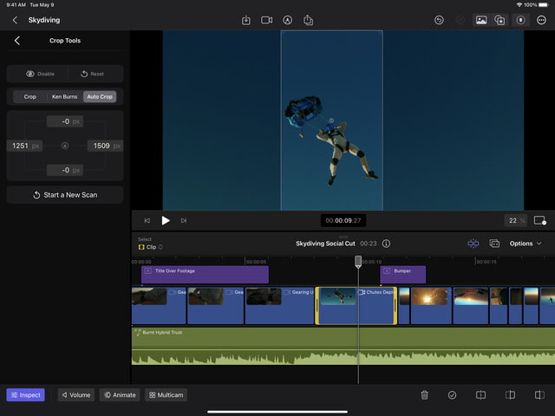Open the camera record icon
Viewport: 555px width, 416px height.
[x=266, y=20]
